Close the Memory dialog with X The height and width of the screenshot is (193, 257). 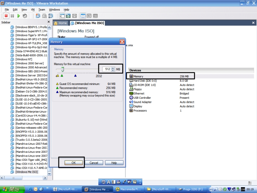(x=122, y=42)
